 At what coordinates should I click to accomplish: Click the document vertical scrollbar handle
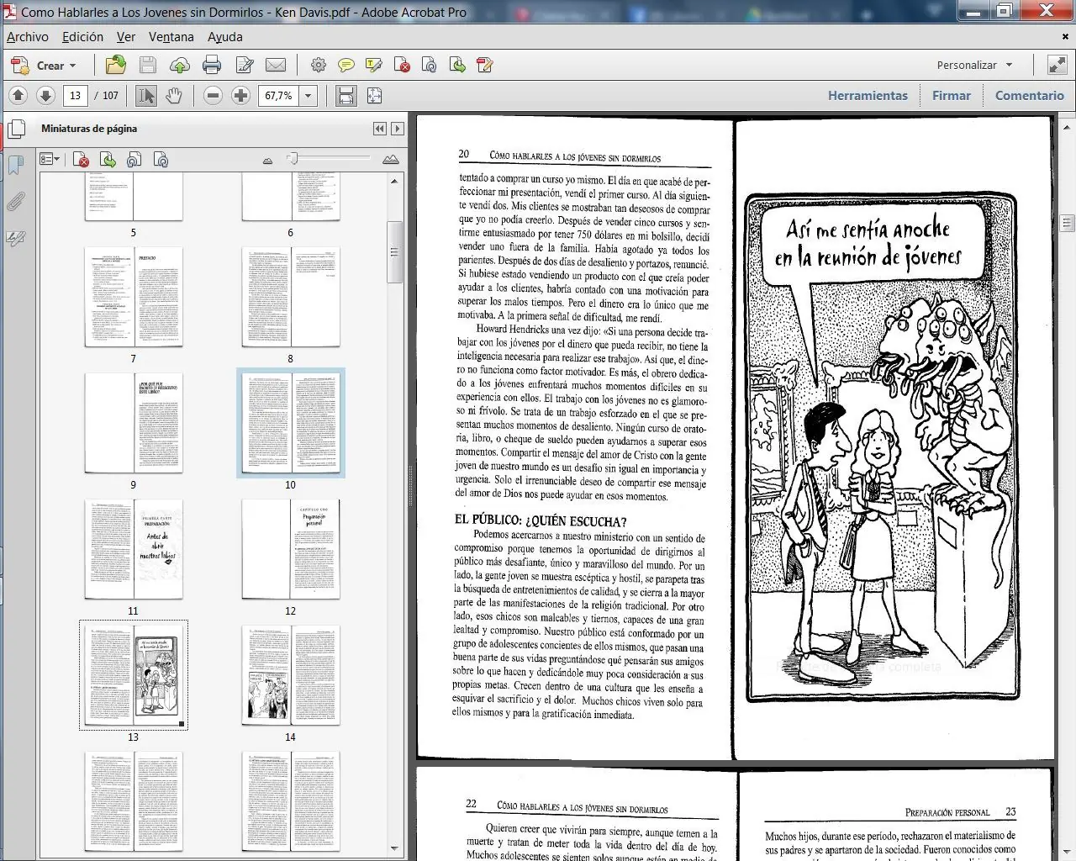[1068, 223]
